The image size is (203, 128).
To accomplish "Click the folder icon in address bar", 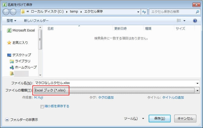I will click(x=23, y=12).
